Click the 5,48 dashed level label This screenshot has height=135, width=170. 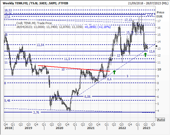point(7,101)
